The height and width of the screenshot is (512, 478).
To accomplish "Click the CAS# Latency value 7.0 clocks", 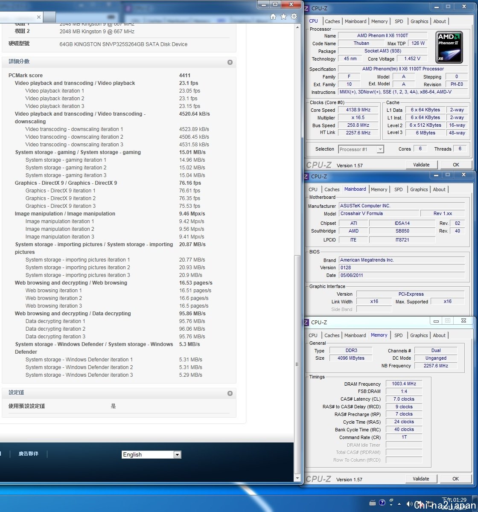I will click(404, 399).
